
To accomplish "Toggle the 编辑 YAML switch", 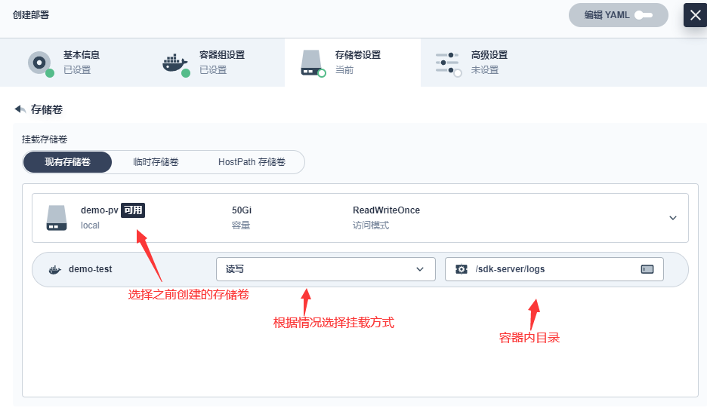I will tap(643, 15).
